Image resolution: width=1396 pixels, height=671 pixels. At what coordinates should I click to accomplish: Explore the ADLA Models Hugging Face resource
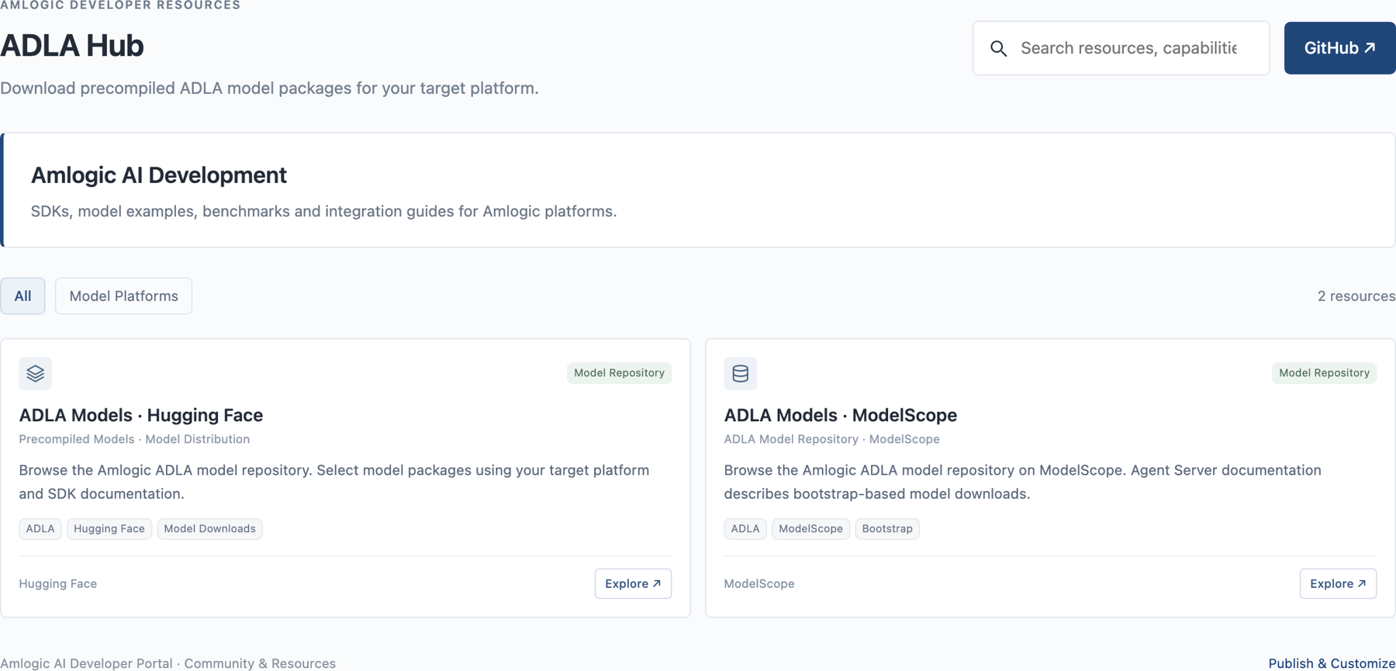633,583
